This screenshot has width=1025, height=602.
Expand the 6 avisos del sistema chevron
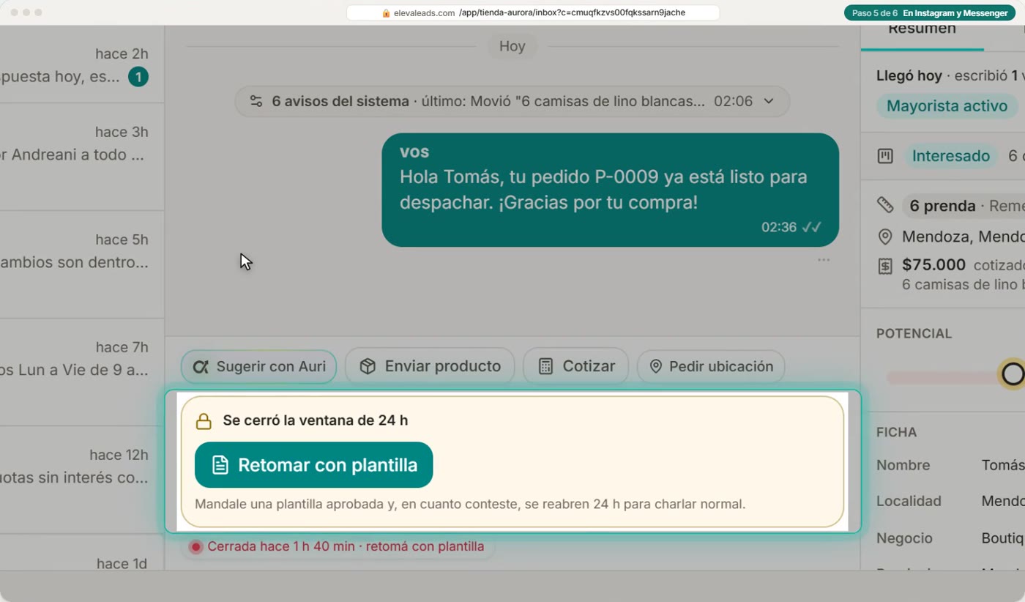coord(769,101)
